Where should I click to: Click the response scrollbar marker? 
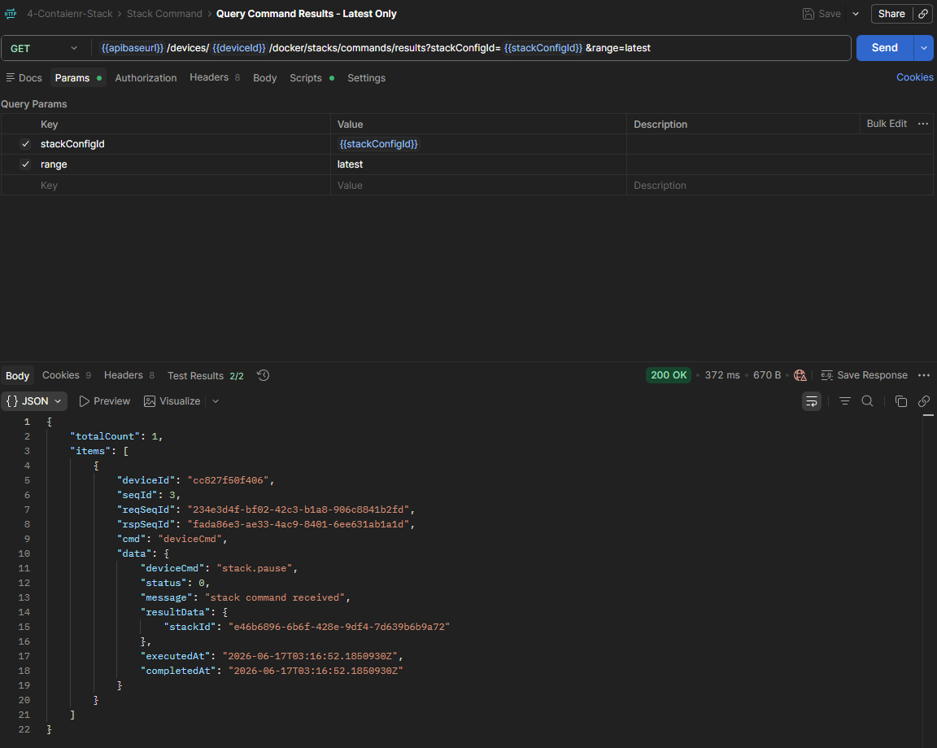coord(928,415)
